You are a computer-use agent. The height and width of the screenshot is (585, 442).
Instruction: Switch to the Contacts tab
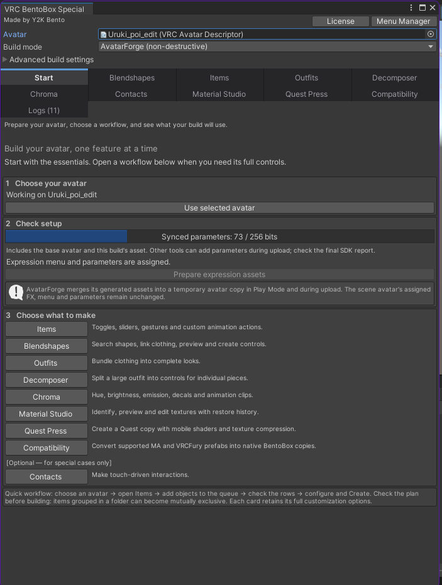click(132, 94)
